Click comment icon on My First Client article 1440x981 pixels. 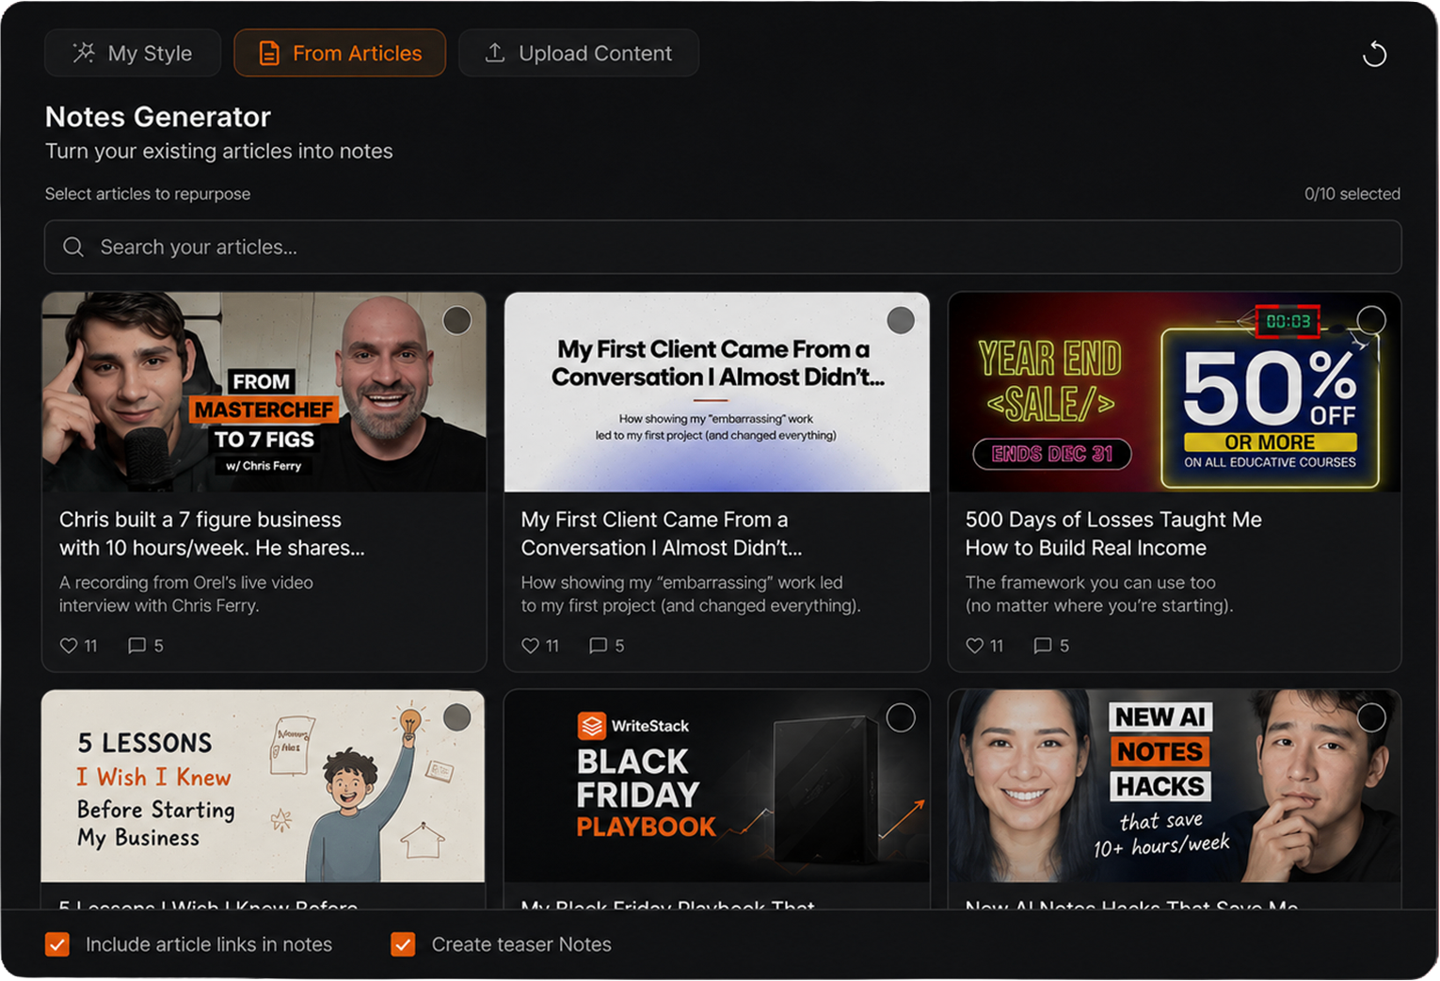point(598,646)
